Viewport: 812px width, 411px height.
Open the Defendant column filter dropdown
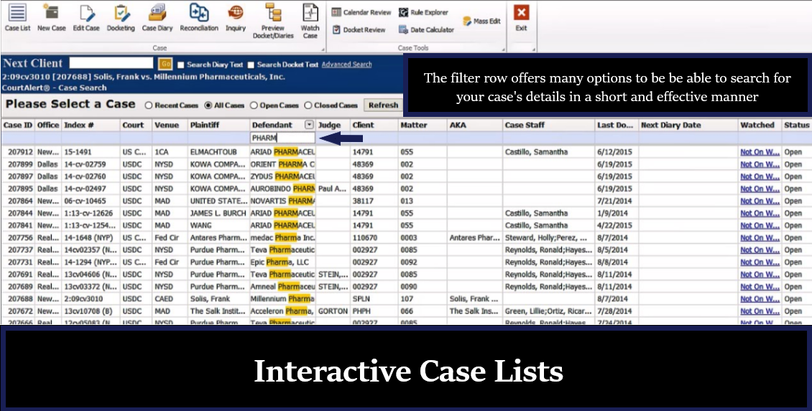(x=309, y=125)
